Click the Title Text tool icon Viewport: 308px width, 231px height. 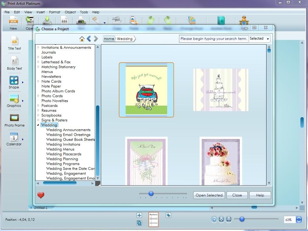[14, 41]
